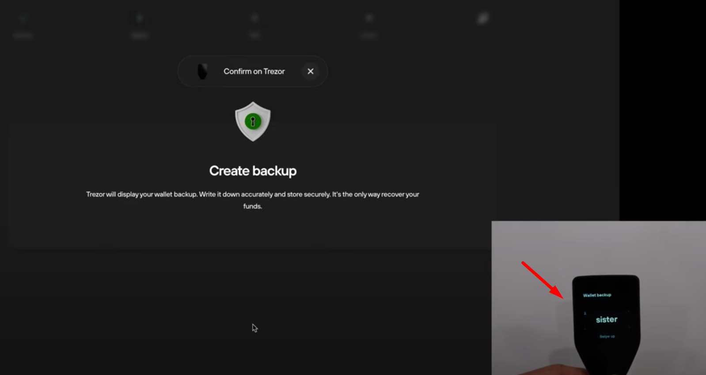Click "Swipe up" hint on Trezor device
Screen dimensions: 706x375
(607, 337)
